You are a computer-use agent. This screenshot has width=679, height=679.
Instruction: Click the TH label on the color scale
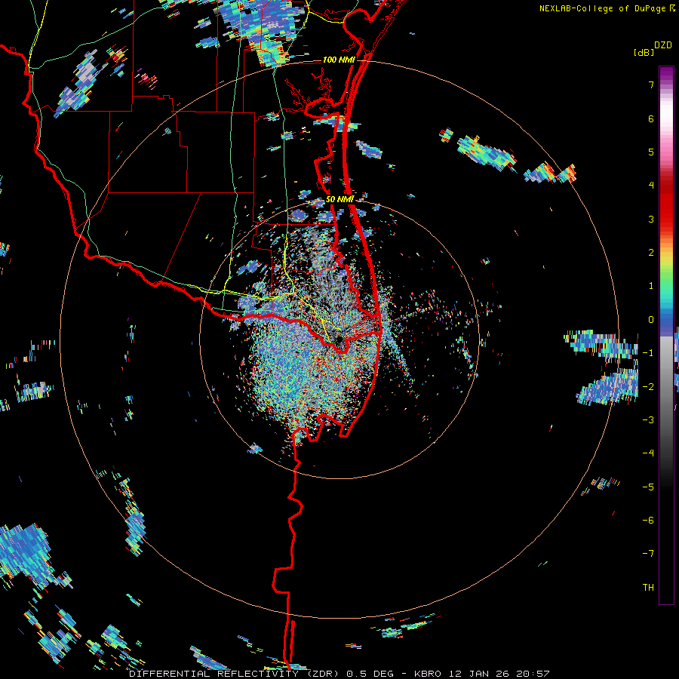coord(648,587)
